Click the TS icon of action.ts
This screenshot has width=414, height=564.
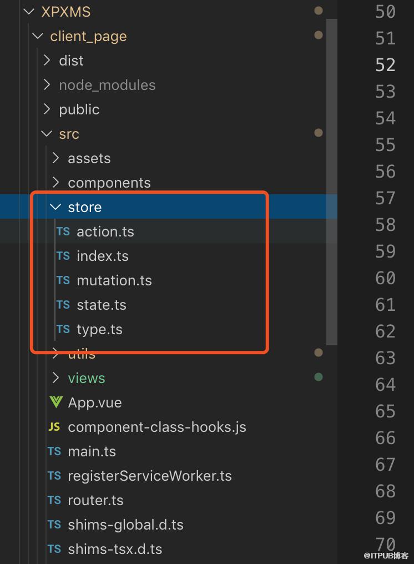[x=63, y=231]
